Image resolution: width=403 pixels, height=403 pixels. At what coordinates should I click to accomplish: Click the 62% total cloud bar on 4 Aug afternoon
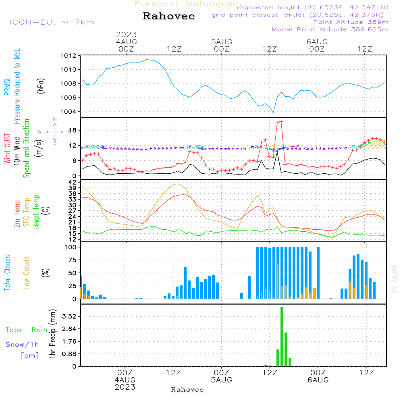click(x=185, y=283)
